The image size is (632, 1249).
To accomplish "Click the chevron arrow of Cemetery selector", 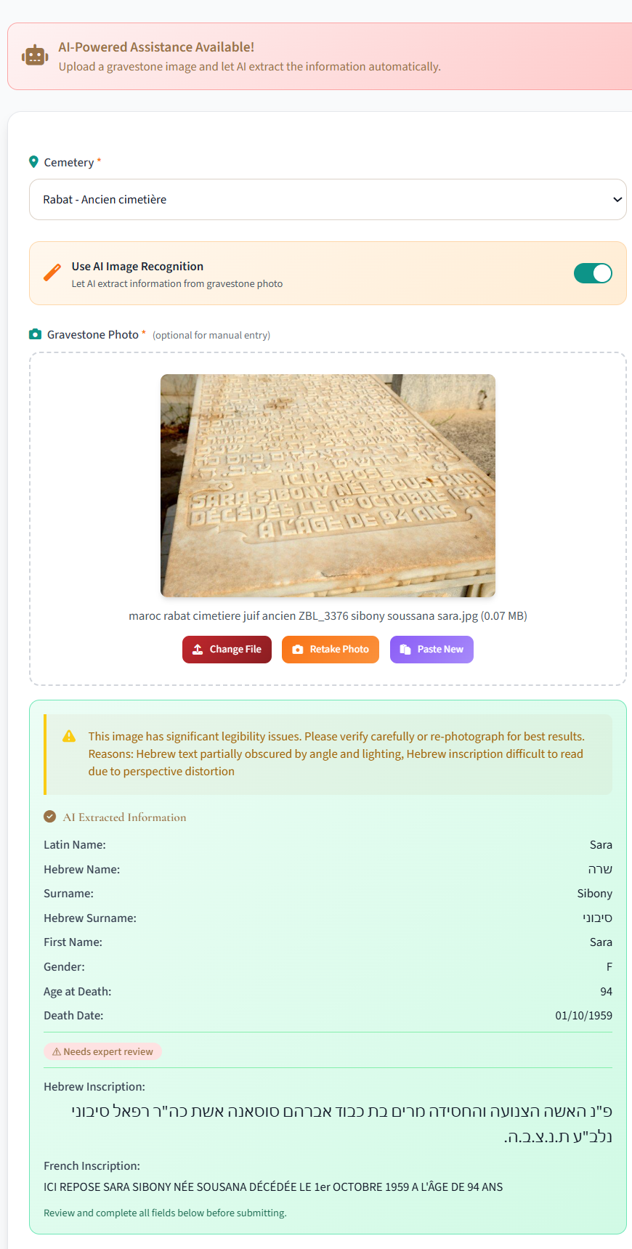I will 617,200.
